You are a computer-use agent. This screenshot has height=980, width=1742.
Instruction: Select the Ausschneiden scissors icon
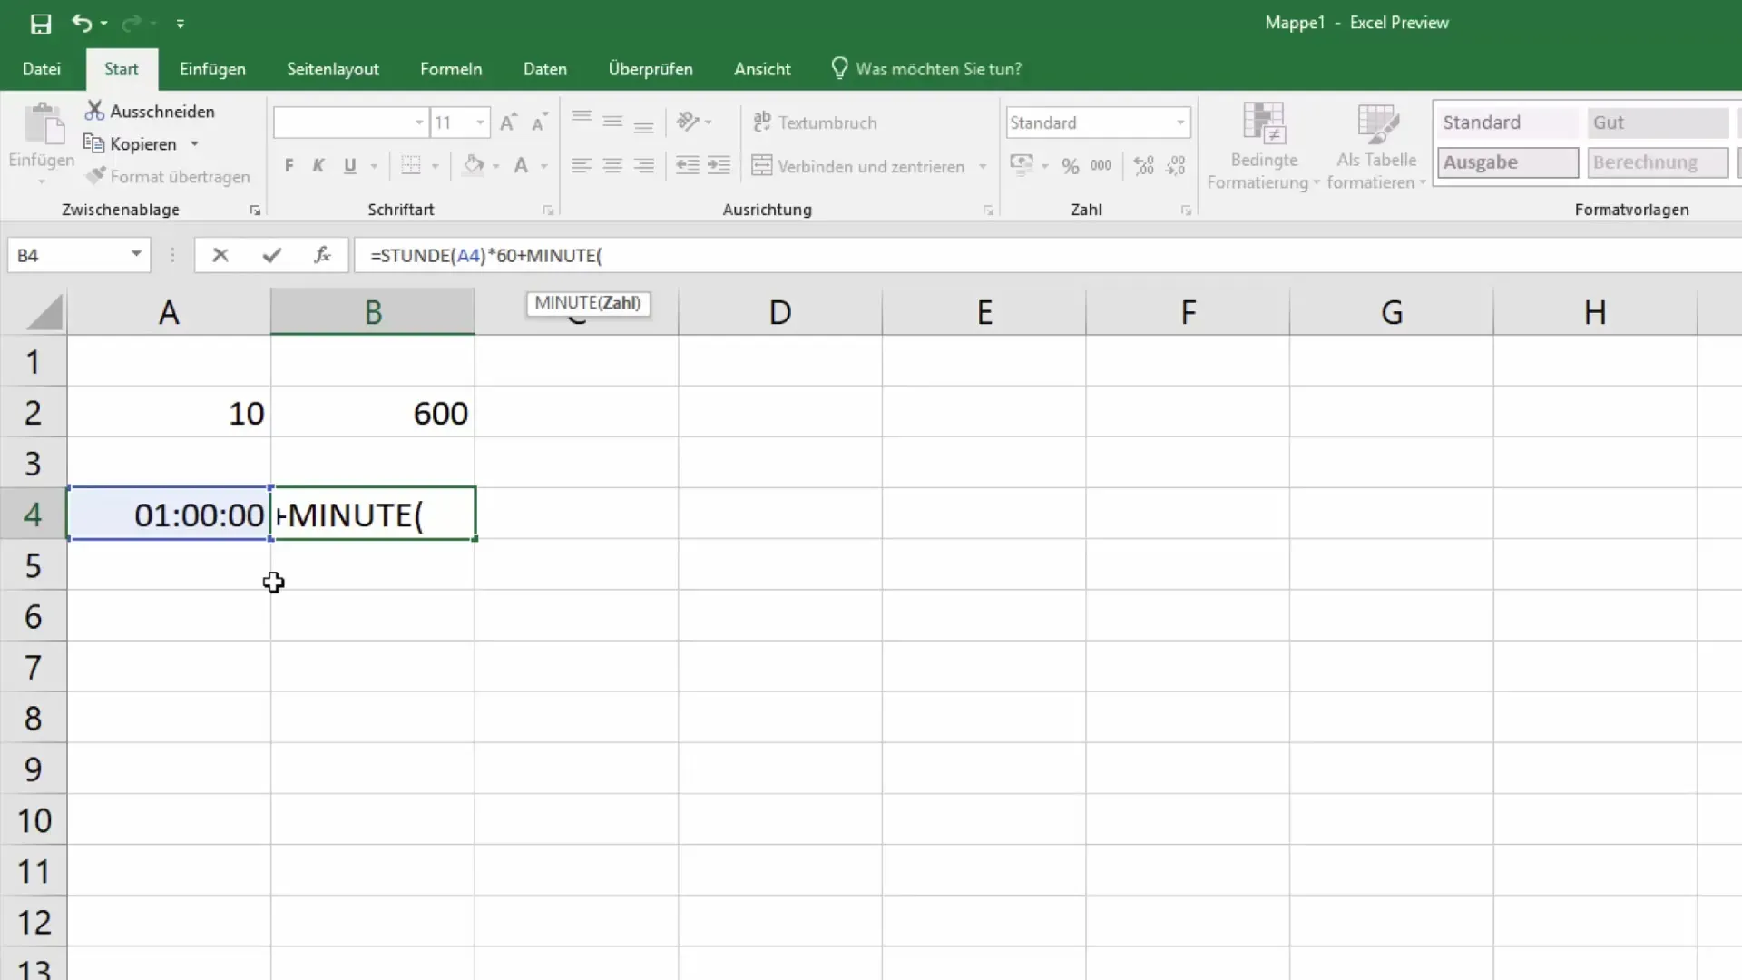point(94,110)
